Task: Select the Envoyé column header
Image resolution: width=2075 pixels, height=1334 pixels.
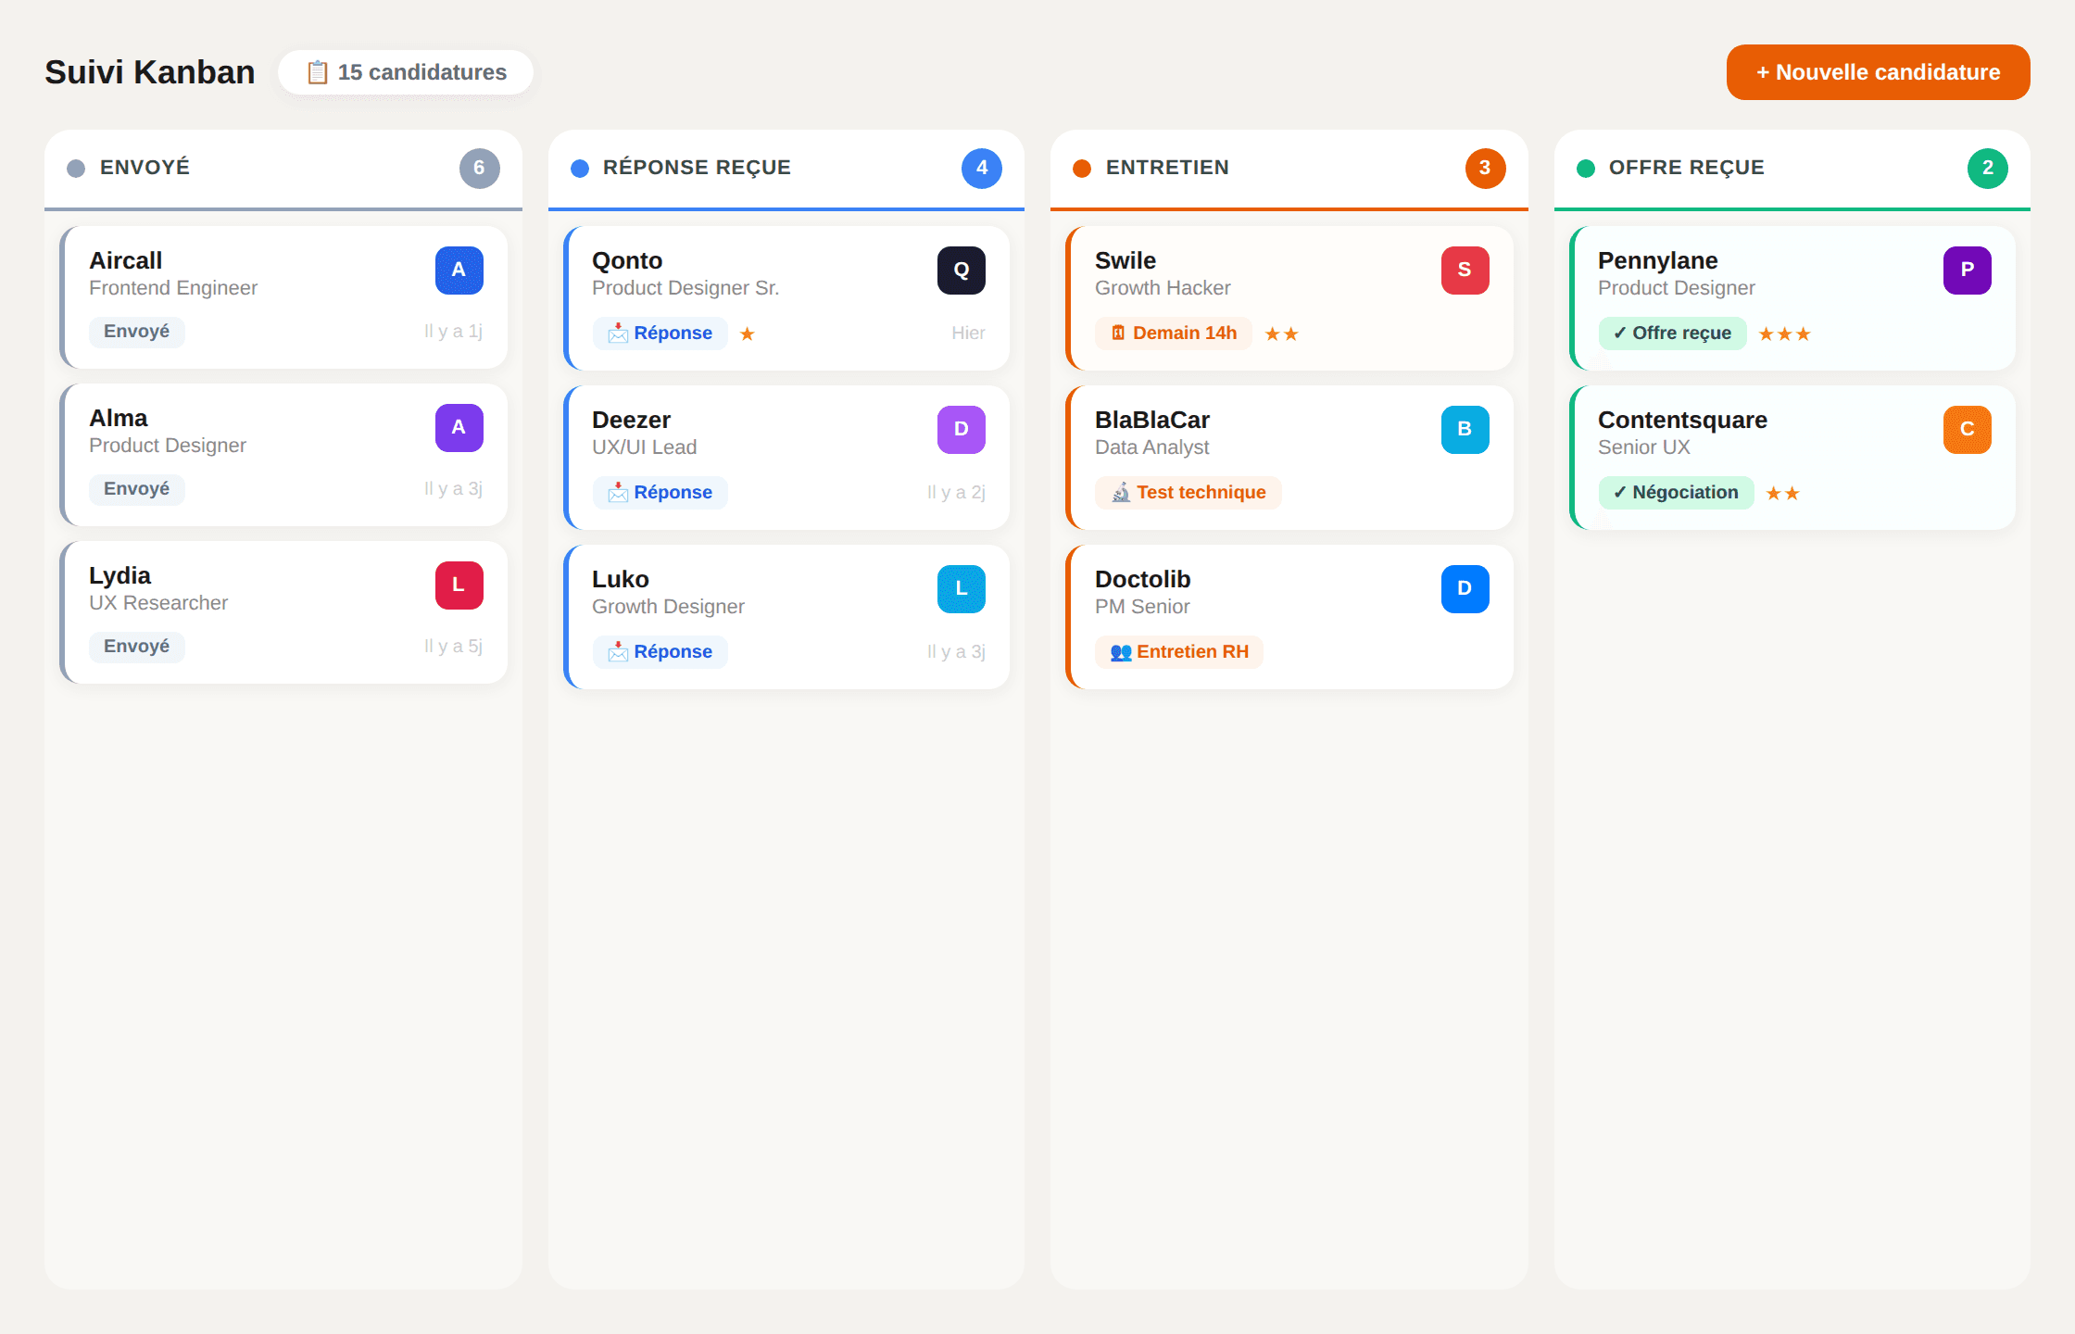Action: pos(145,168)
